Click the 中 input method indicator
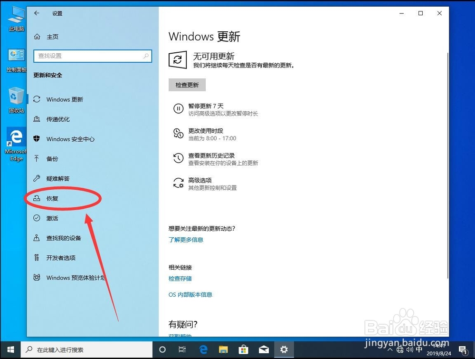This screenshot has width=475, height=359. coord(419,349)
